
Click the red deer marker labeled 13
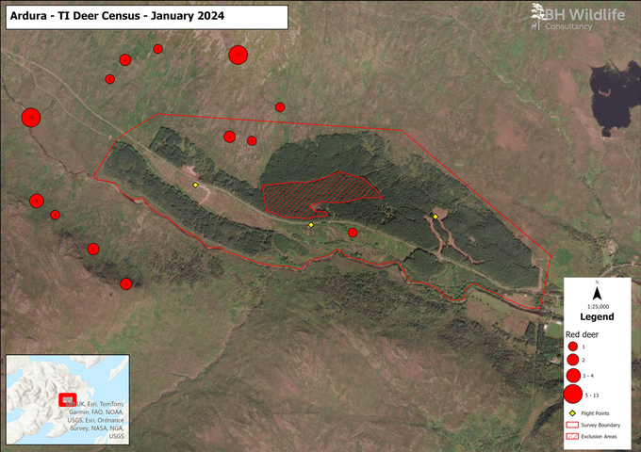point(31,118)
